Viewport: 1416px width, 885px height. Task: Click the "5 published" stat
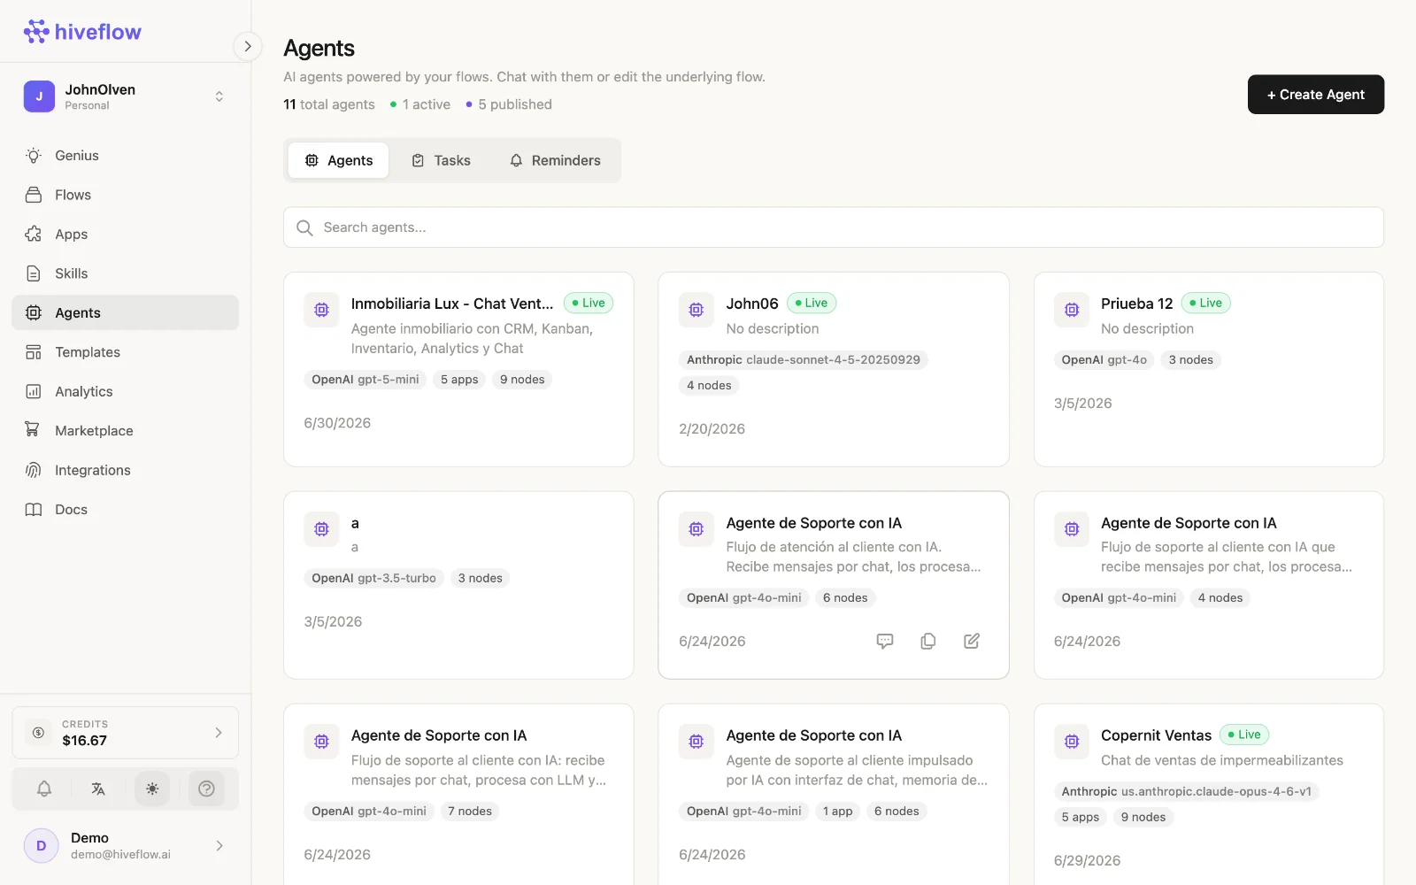509,104
